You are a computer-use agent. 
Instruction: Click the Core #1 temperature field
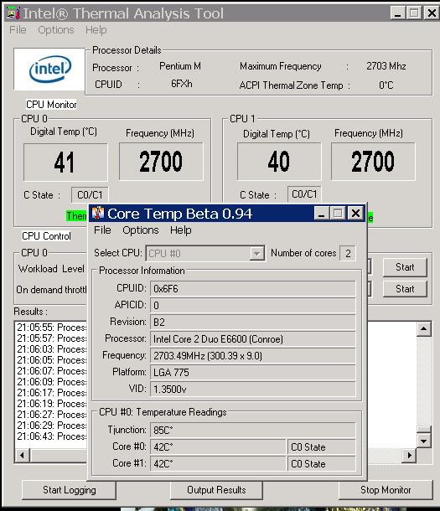[x=218, y=464]
